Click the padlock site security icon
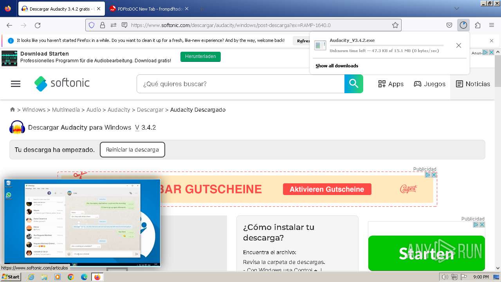This screenshot has height=282, width=501. coord(103,25)
